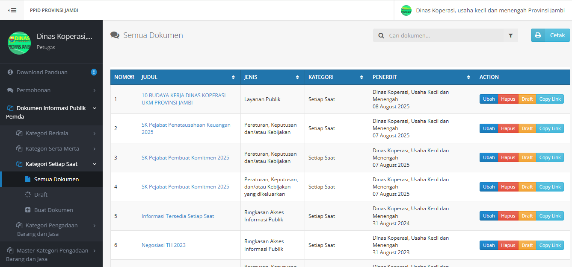Click the Dinas Koperasi profile avatar in sidebar
Screen dimensions: 572x267
(19, 43)
